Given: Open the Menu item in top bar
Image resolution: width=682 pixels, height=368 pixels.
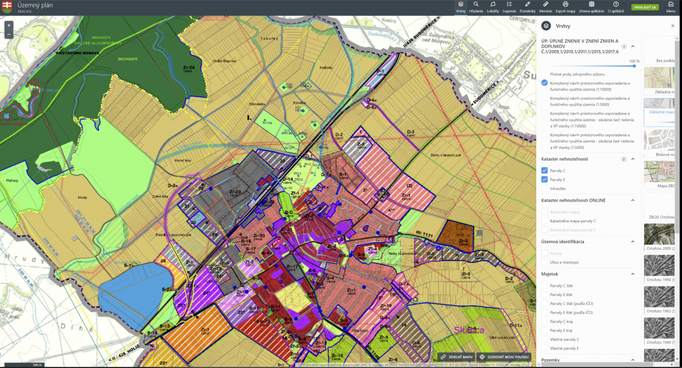Looking at the screenshot, I should click(x=670, y=7).
